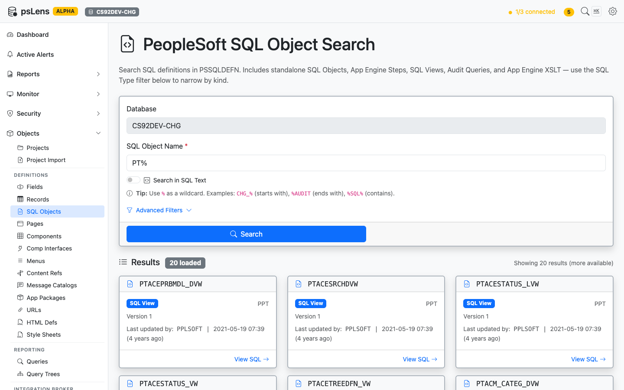Open settings gear icon in header
Image resolution: width=624 pixels, height=390 pixels.
pyautogui.click(x=613, y=11)
